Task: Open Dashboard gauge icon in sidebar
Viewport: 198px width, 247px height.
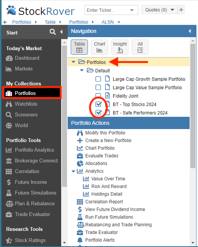Action: (x=9, y=58)
